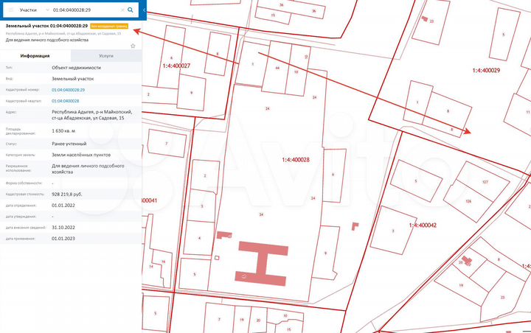Viewport: 531px width, 333px height.
Task: Select parcel 44 on the map
Action: [x=277, y=68]
